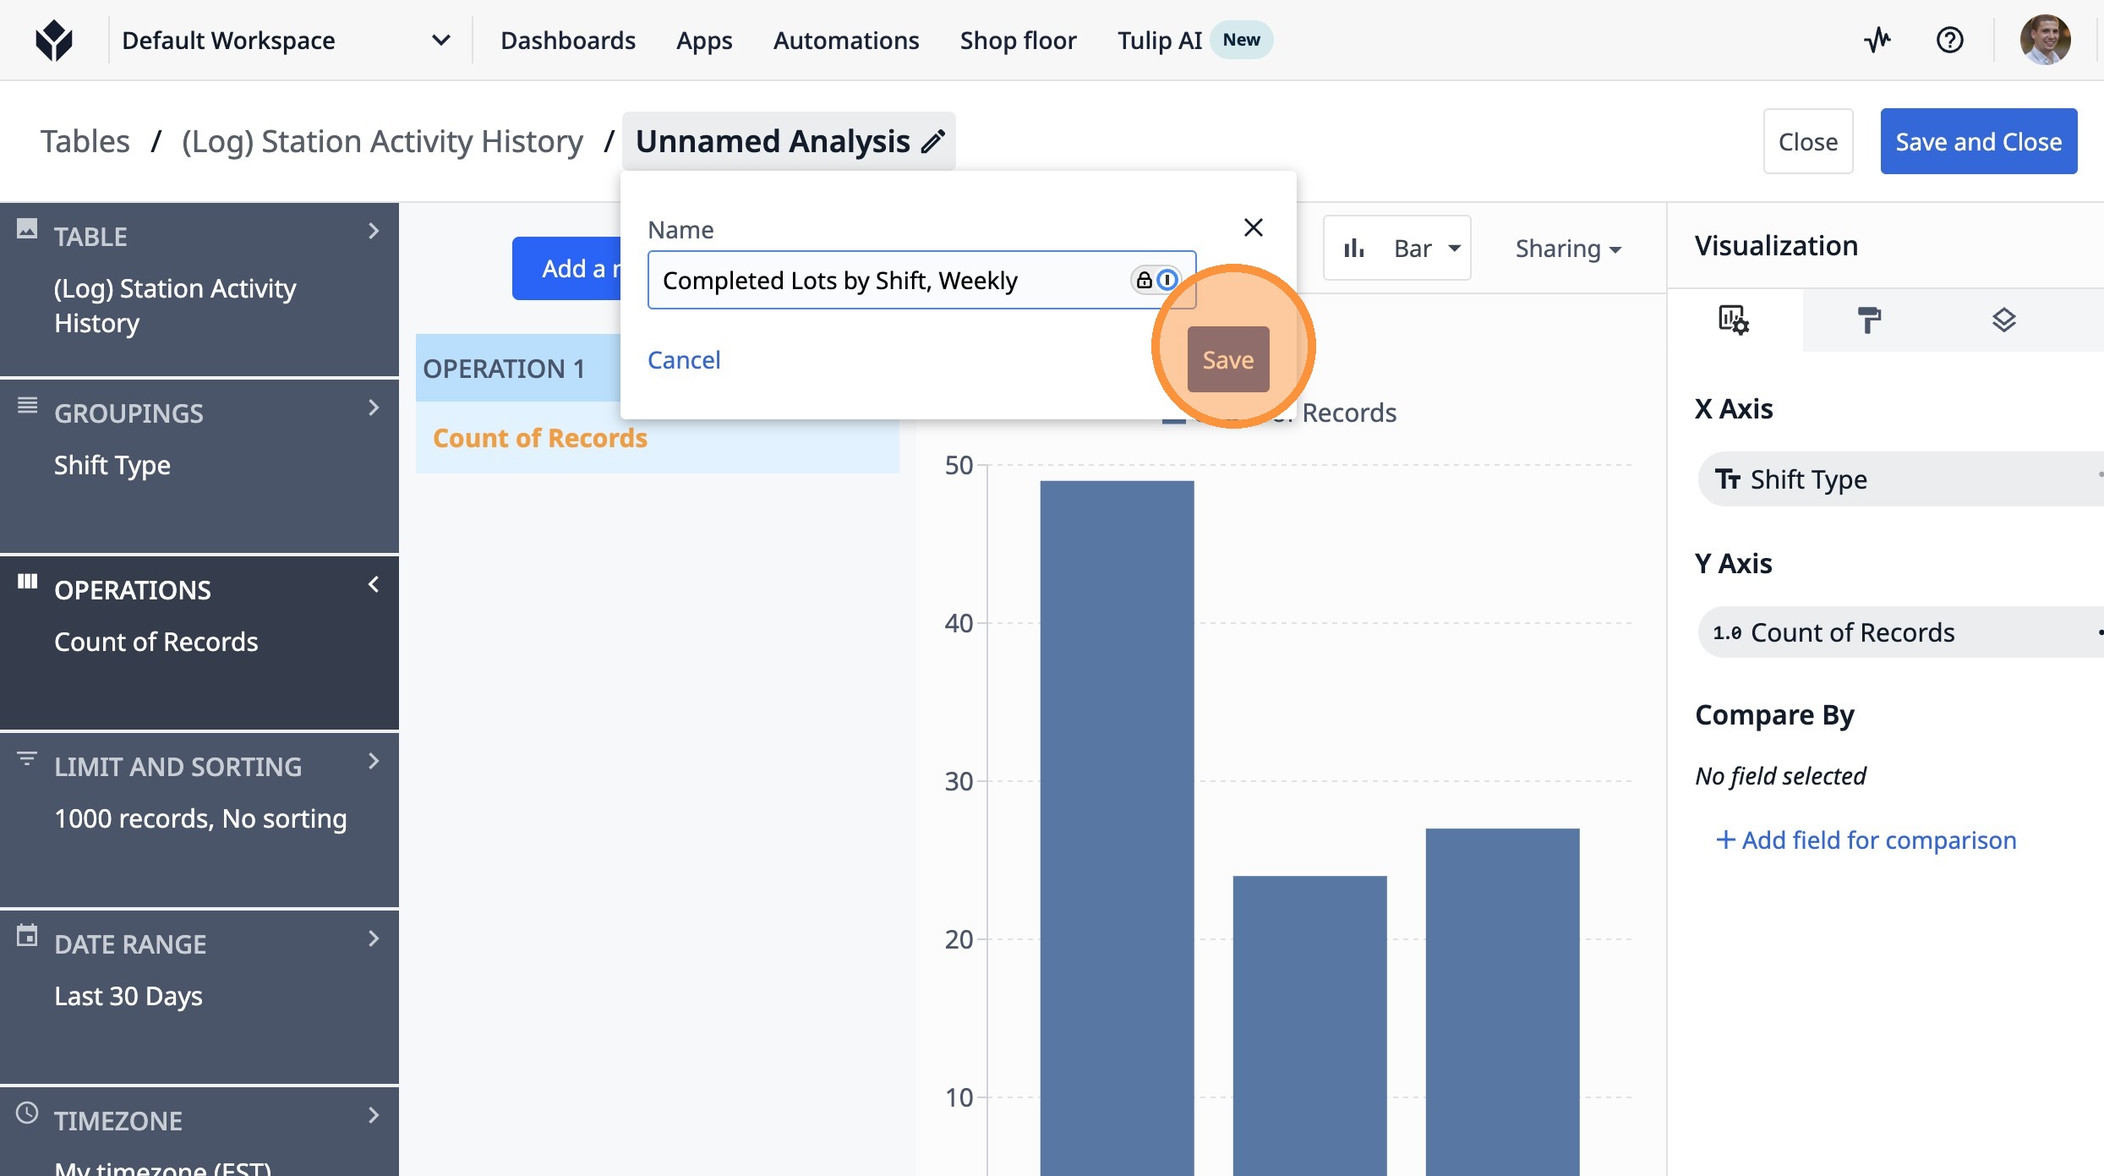The image size is (2104, 1176).
Task: Open the Sharing dropdown
Action: tap(1567, 249)
